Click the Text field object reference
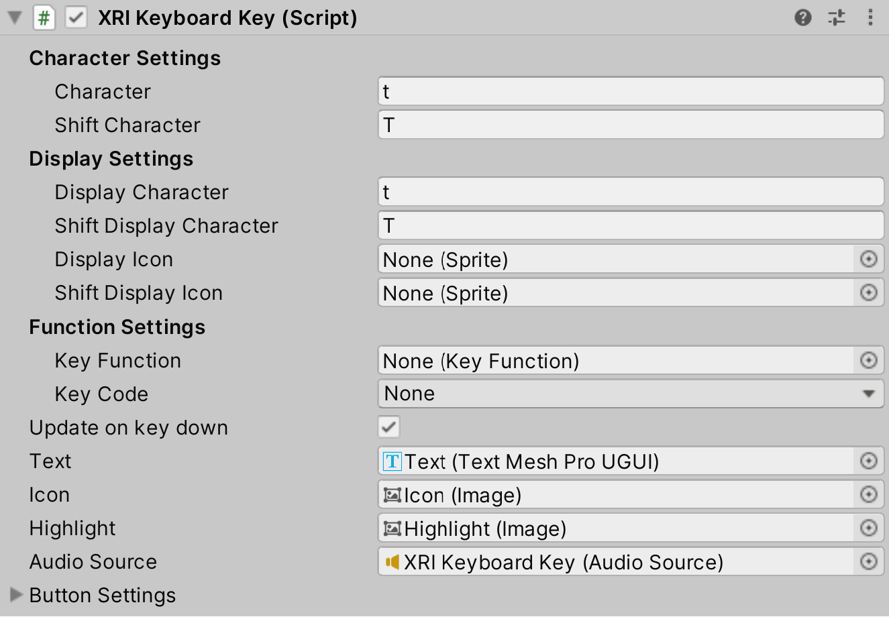 pos(604,461)
